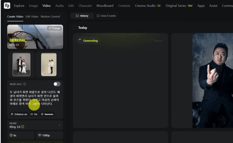This screenshot has width=233, height=143.
Task: Click the Higgsfield logo icon
Action: pyautogui.click(x=7, y=6)
